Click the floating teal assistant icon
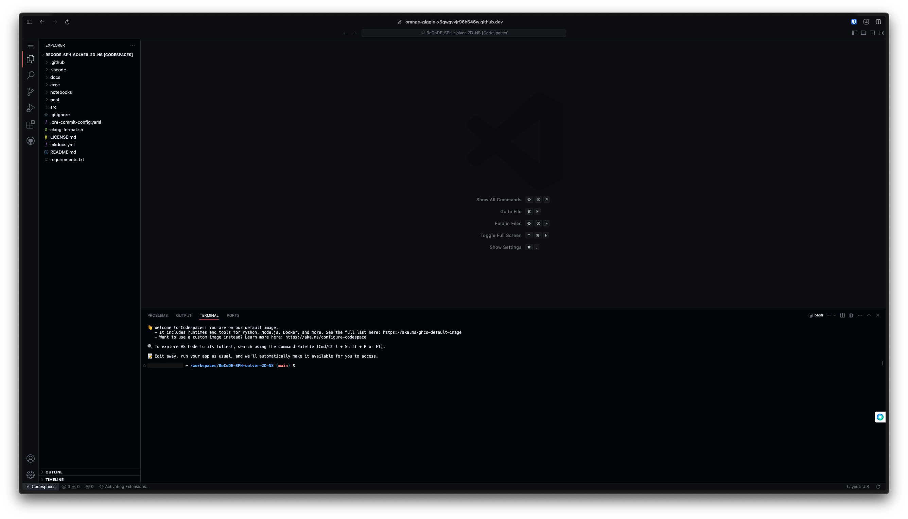 point(880,417)
